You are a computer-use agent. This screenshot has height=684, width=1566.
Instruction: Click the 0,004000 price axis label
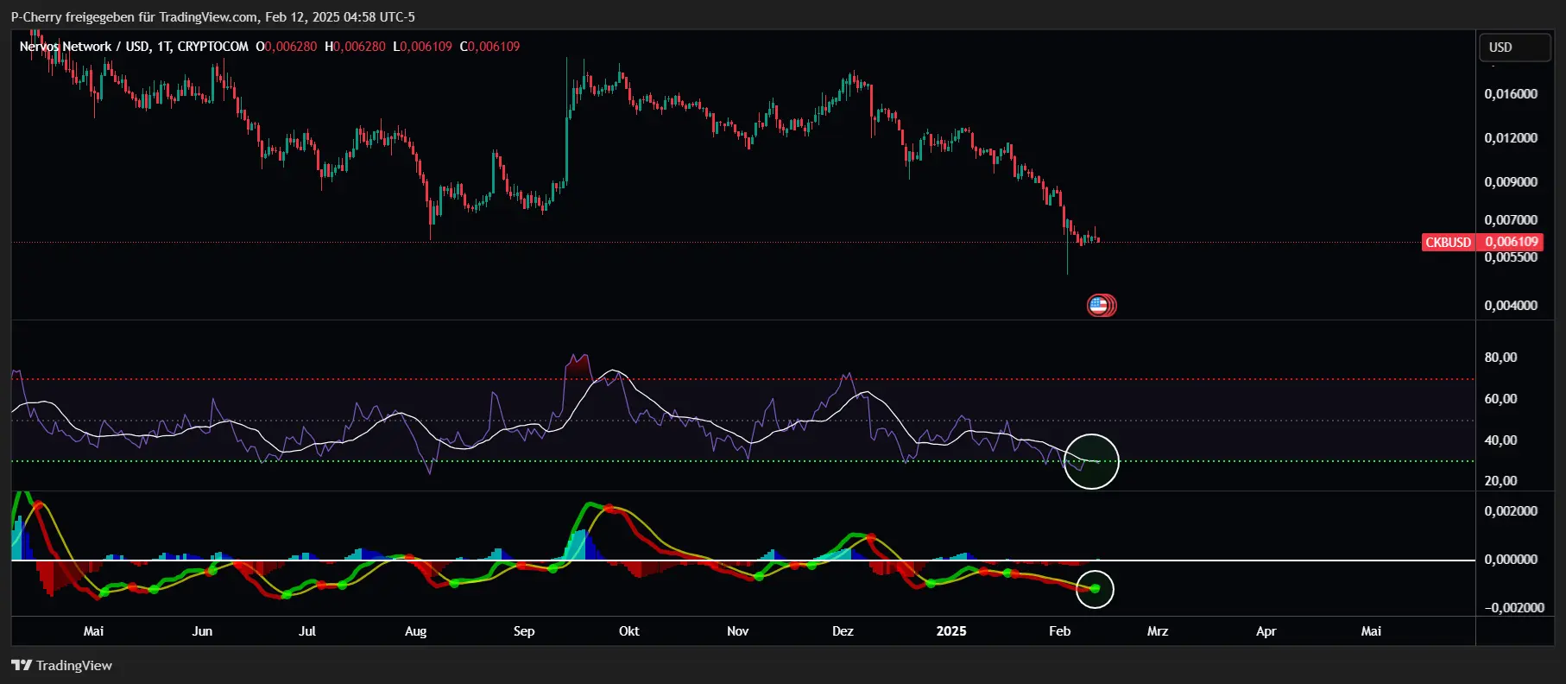(1511, 306)
